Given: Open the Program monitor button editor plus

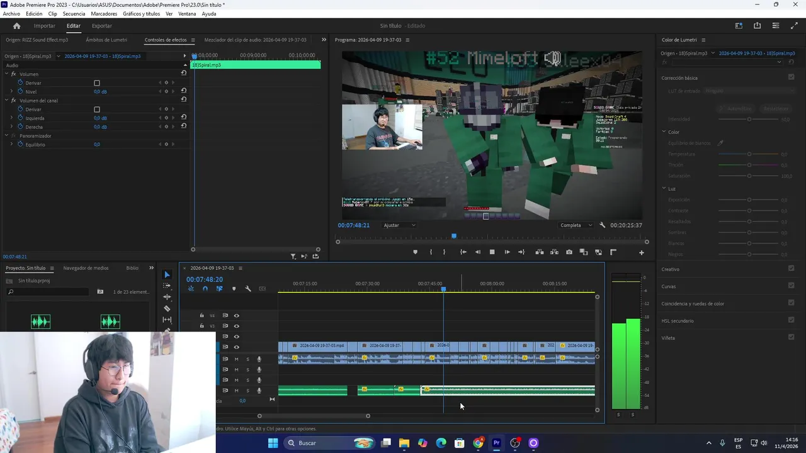Looking at the screenshot, I should pyautogui.click(x=642, y=253).
